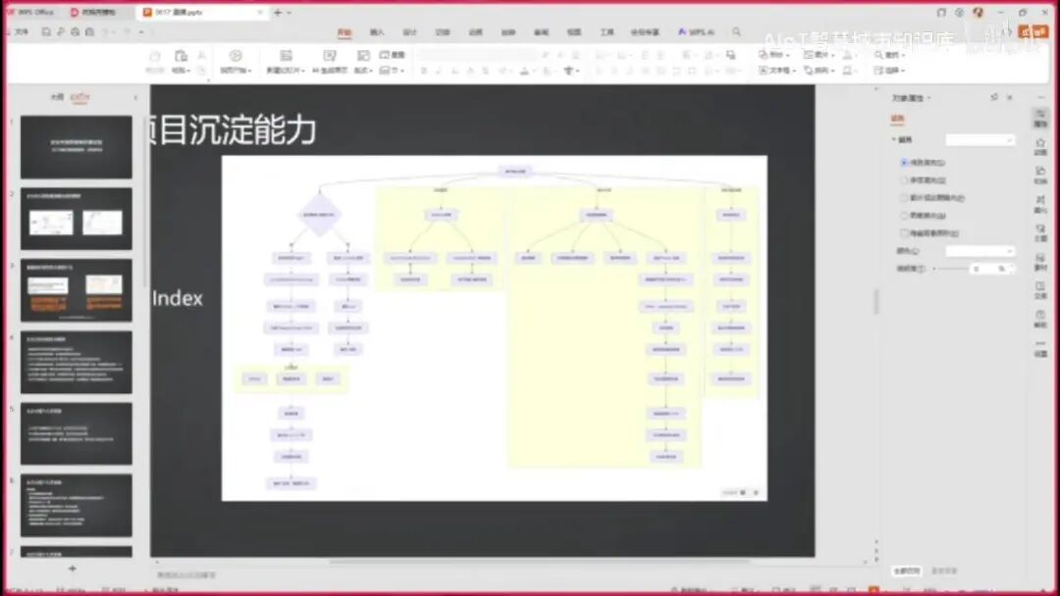Click the Format Painter brush icon
The width and height of the screenshot is (1060, 596).
155,56
